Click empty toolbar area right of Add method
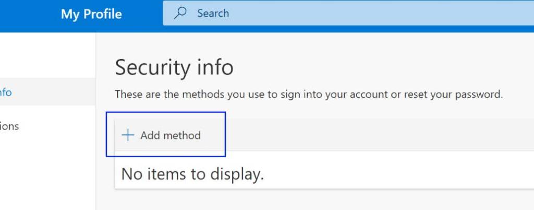 pos(374,135)
